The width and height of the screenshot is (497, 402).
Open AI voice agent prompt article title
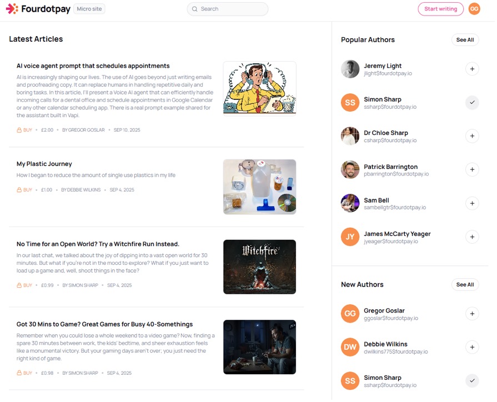(x=93, y=66)
